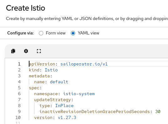Viewport: 168px width, 124px height.
Task: Click the version value v1.27.3
Action: click(x=67, y=117)
